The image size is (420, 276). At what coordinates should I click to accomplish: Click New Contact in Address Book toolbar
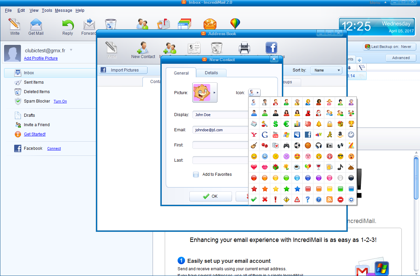143,50
